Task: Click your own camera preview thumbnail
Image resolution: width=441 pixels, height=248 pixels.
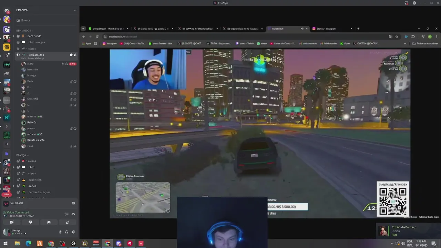Action: [222, 223]
